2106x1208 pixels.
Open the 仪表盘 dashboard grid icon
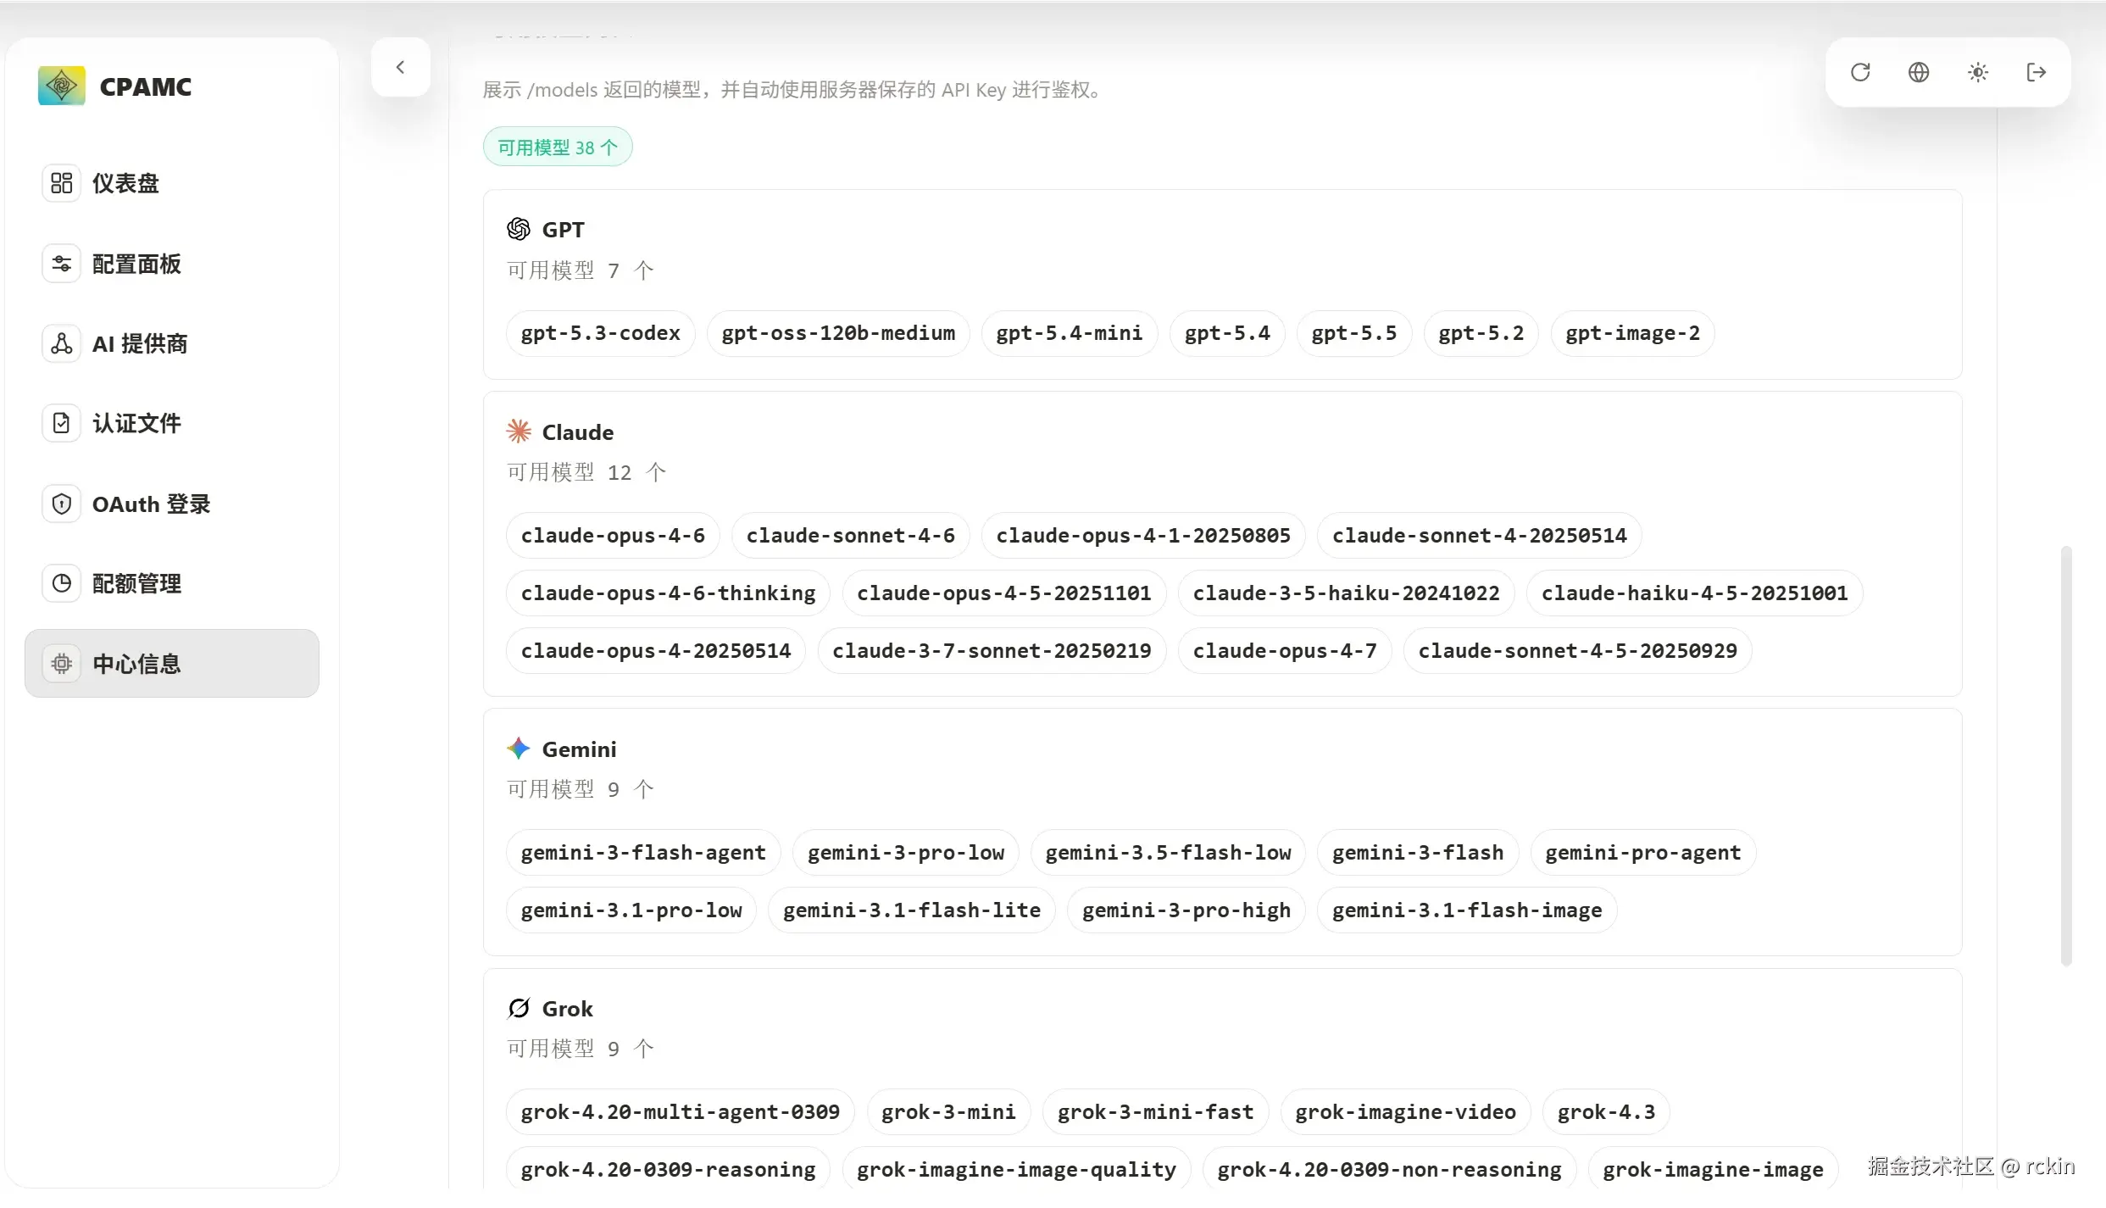[x=61, y=183]
